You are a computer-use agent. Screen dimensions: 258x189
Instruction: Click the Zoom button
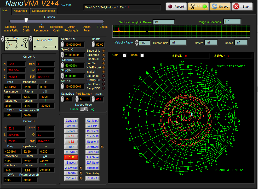pyautogui.click(x=71, y=131)
